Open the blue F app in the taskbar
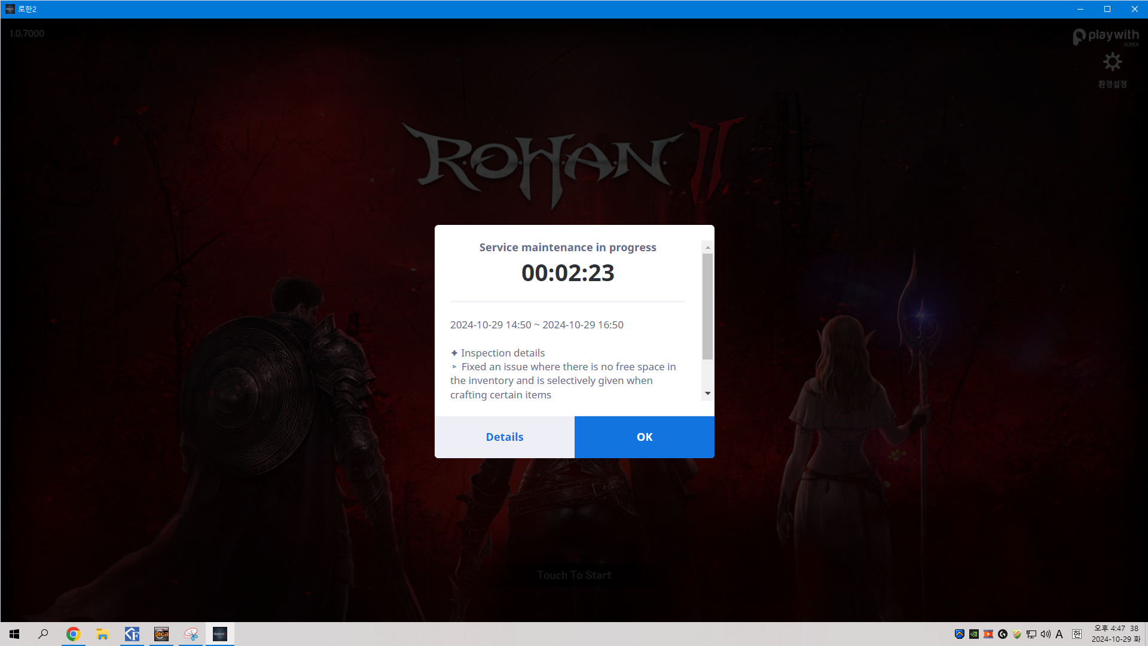This screenshot has height=646, width=1148. point(132,634)
